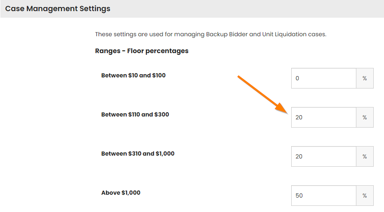The height and width of the screenshot is (212, 384).
Task: Click the empty gray header bar area
Action: pyautogui.click(x=245, y=9)
